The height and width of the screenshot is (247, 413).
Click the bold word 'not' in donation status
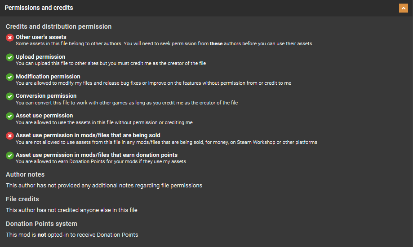42,234
